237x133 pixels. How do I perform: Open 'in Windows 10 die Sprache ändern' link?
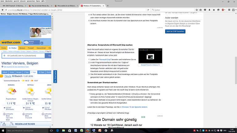point(134,107)
